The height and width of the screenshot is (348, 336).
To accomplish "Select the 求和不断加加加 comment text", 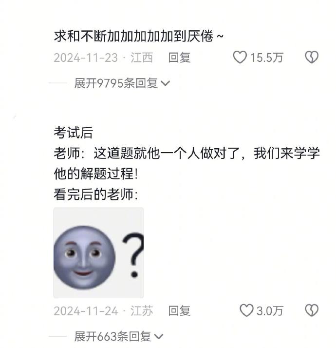I will tap(139, 36).
